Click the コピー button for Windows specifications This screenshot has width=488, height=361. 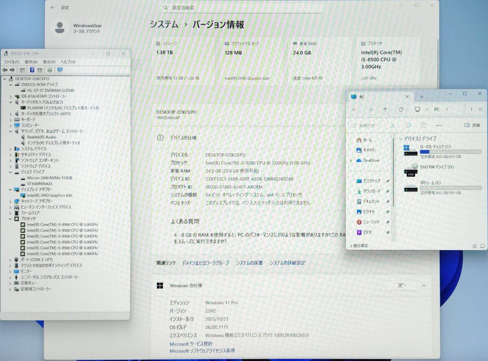coord(401,286)
